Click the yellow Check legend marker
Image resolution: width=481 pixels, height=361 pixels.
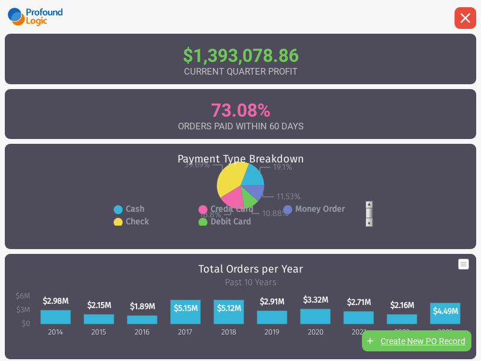118,221
